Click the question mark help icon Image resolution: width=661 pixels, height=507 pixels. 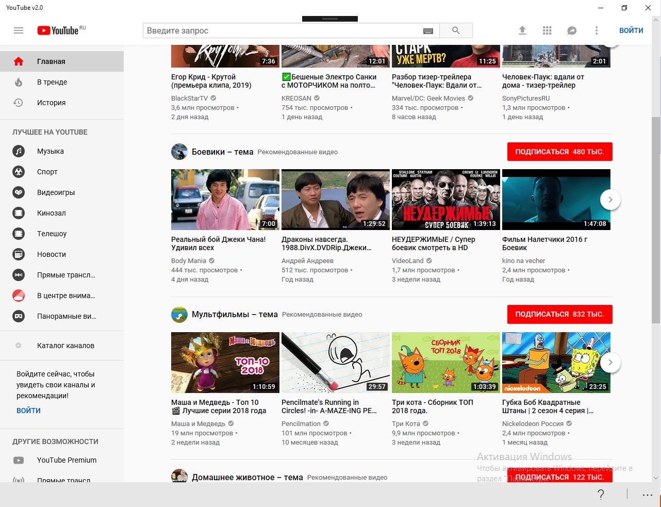601,495
